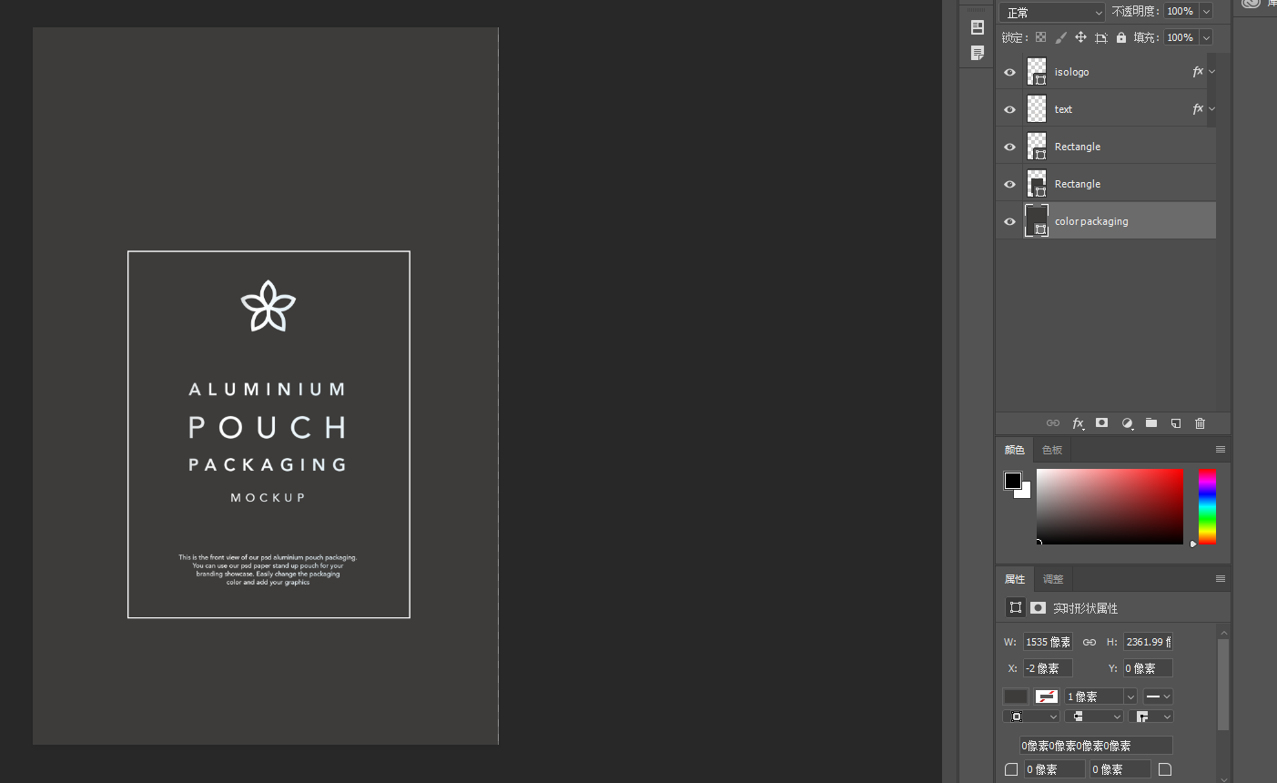
Task: Switch to the 颜色 color tab
Action: coord(1014,450)
